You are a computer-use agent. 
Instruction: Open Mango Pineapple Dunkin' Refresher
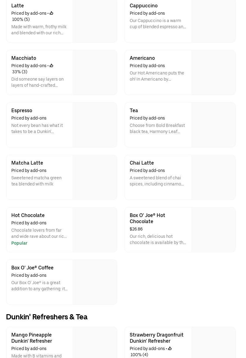coord(32,338)
